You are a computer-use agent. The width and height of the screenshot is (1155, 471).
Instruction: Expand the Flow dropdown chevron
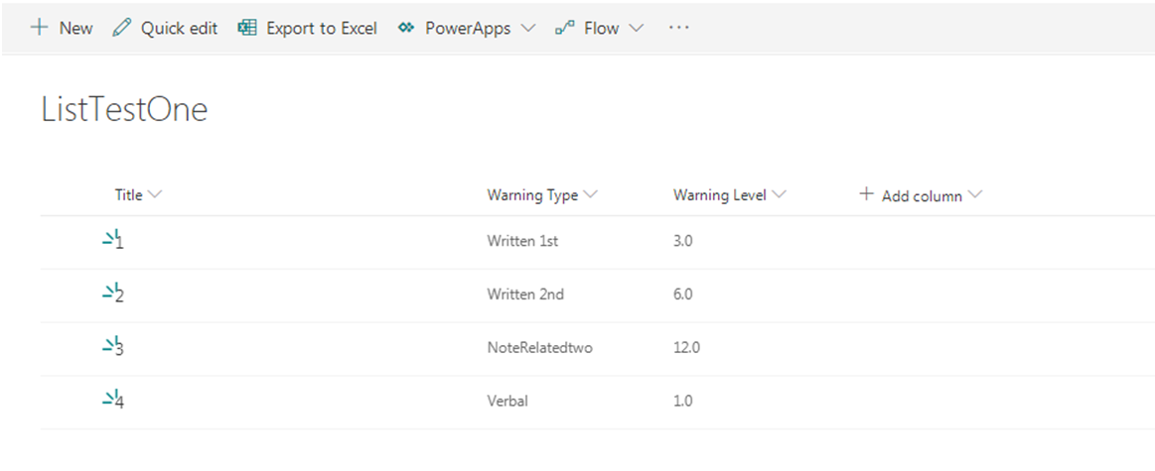[637, 29]
